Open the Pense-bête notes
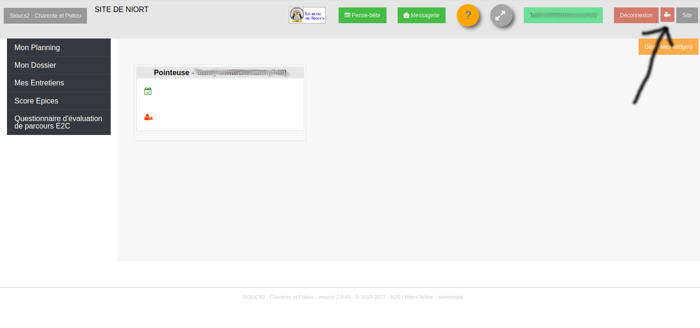 point(362,15)
